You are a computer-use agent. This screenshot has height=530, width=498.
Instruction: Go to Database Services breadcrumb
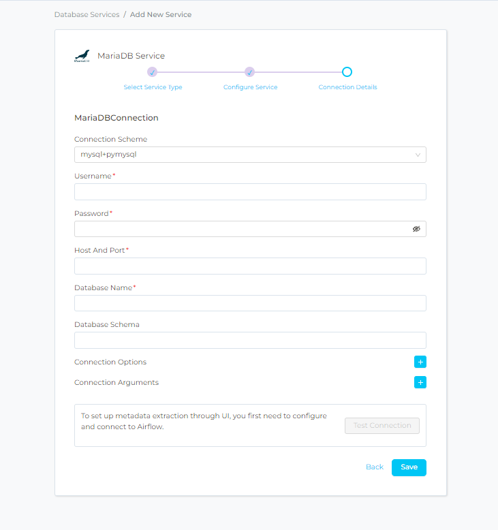pos(87,14)
